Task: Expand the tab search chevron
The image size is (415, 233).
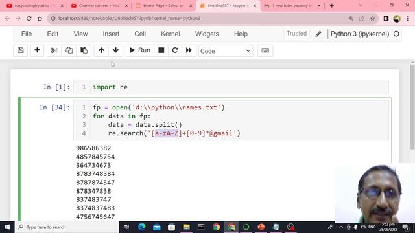Action: pos(361,5)
